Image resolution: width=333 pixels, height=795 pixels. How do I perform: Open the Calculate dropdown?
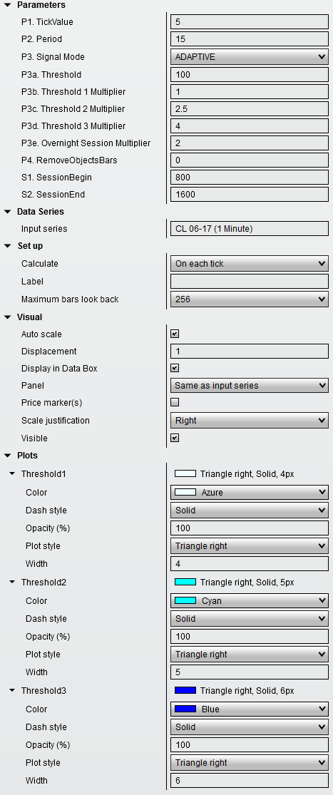coord(250,264)
